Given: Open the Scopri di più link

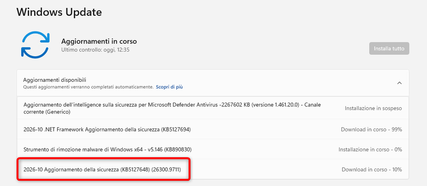Looking at the screenshot, I should point(169,87).
